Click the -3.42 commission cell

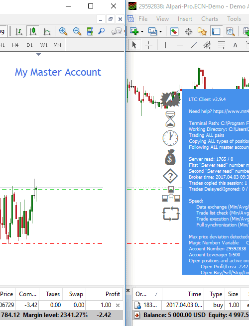point(27,305)
